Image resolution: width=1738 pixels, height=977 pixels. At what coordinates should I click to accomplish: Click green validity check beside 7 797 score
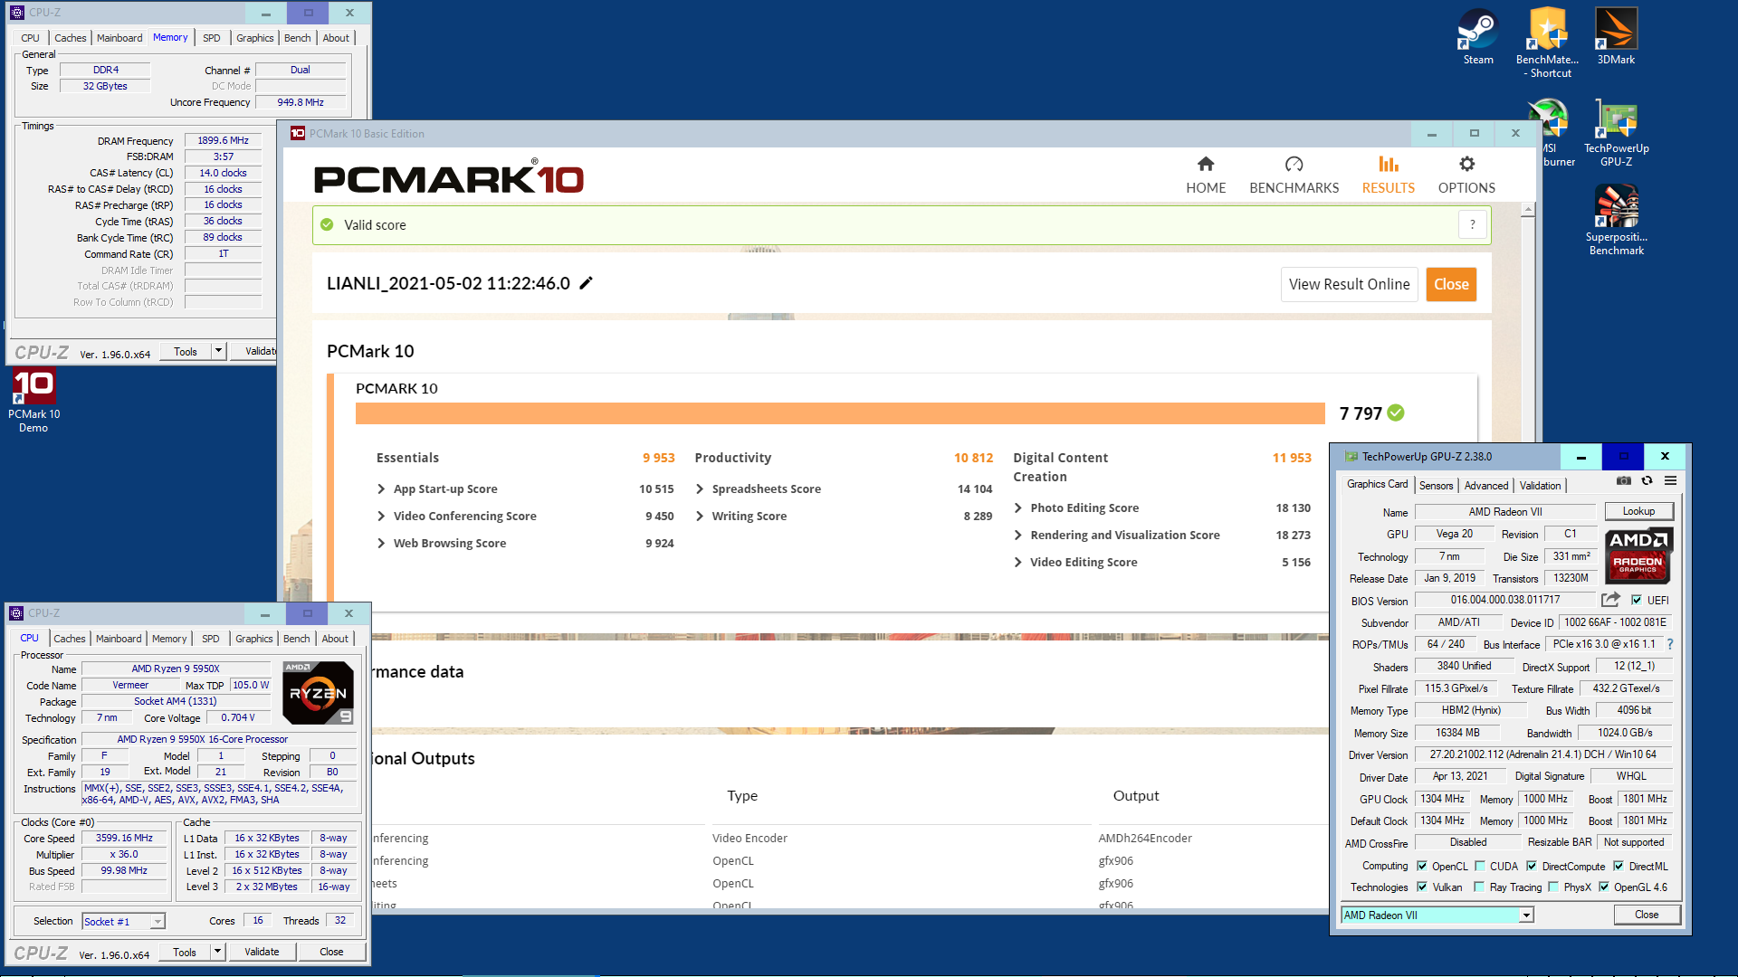pyautogui.click(x=1396, y=413)
